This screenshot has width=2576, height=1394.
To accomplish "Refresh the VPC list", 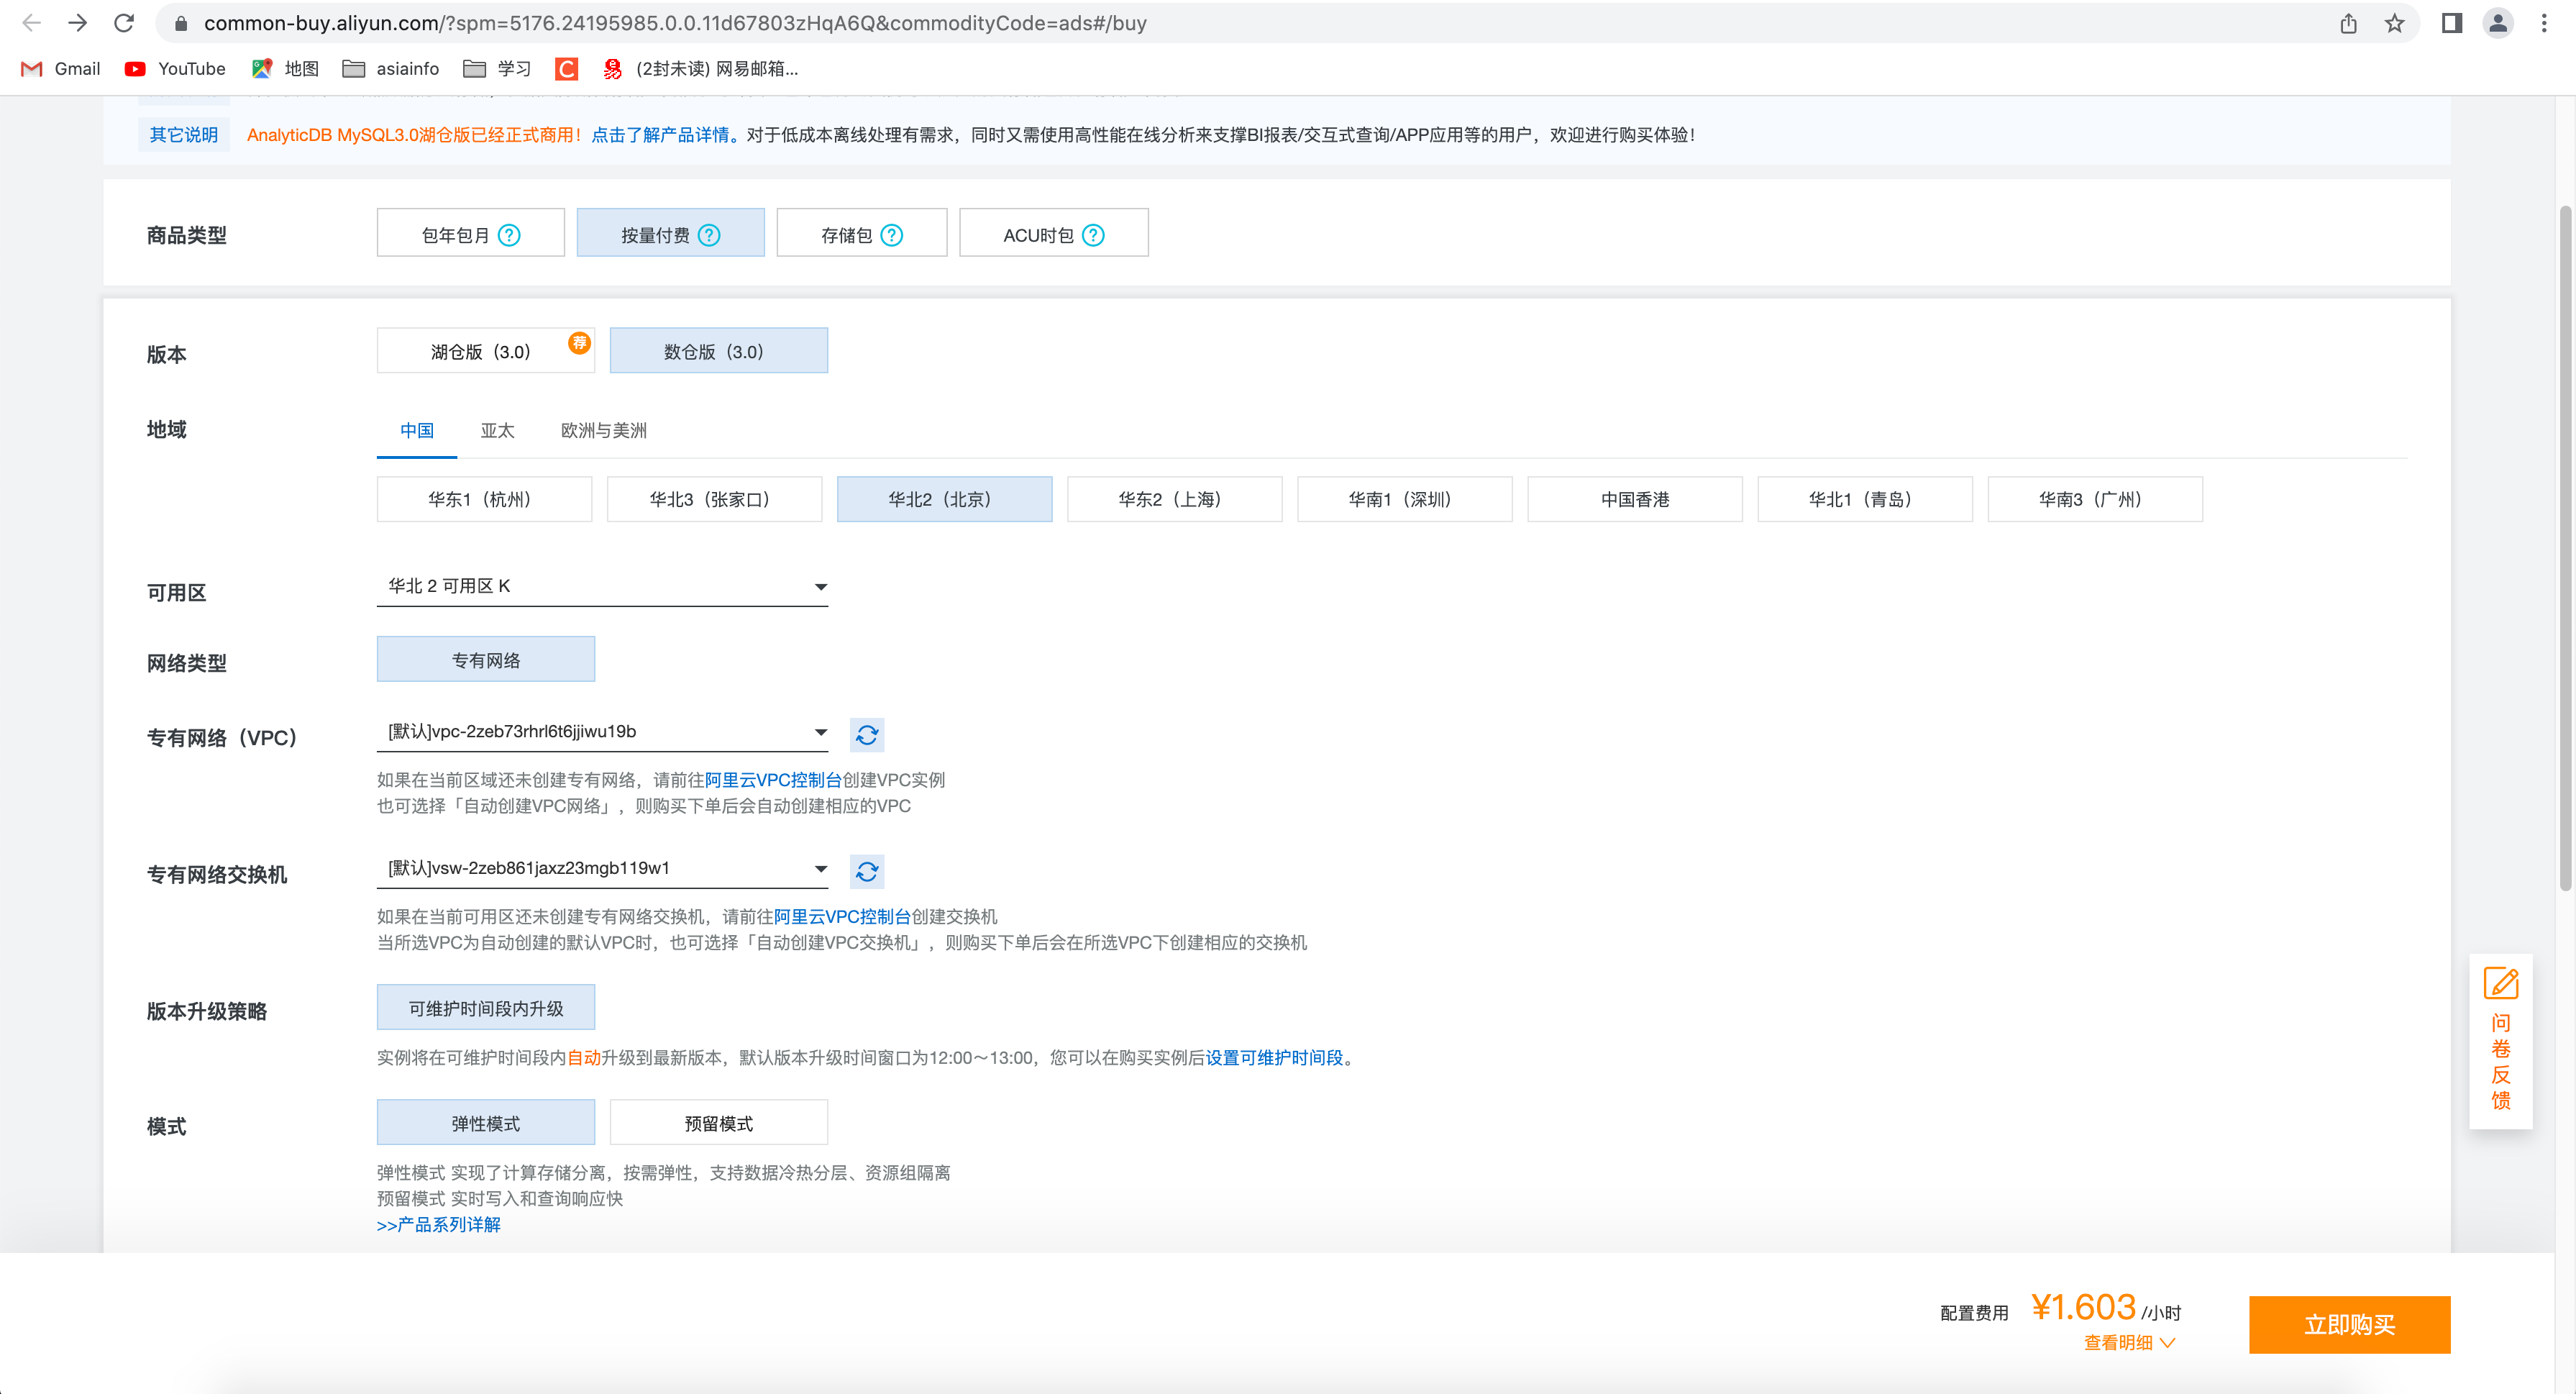I will point(867,736).
